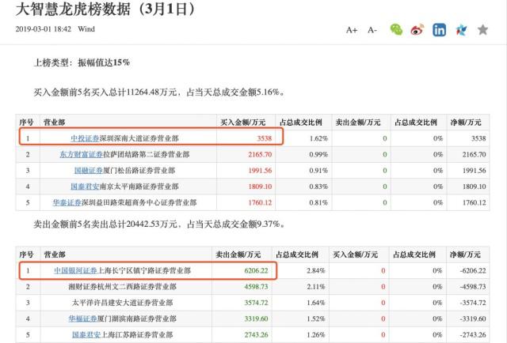507x343 pixels.
Task: Click the 卖出金额/万元 header in the sell table
Action: (x=238, y=254)
